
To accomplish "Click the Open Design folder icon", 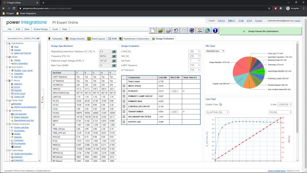I will tap(160, 30).
